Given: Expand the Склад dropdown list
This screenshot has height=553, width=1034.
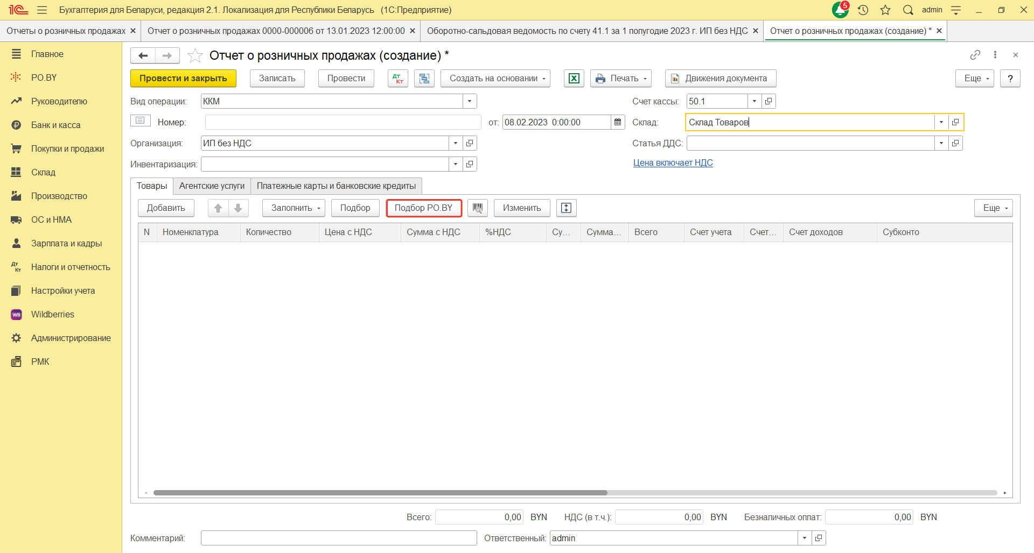Looking at the screenshot, I should pos(941,122).
